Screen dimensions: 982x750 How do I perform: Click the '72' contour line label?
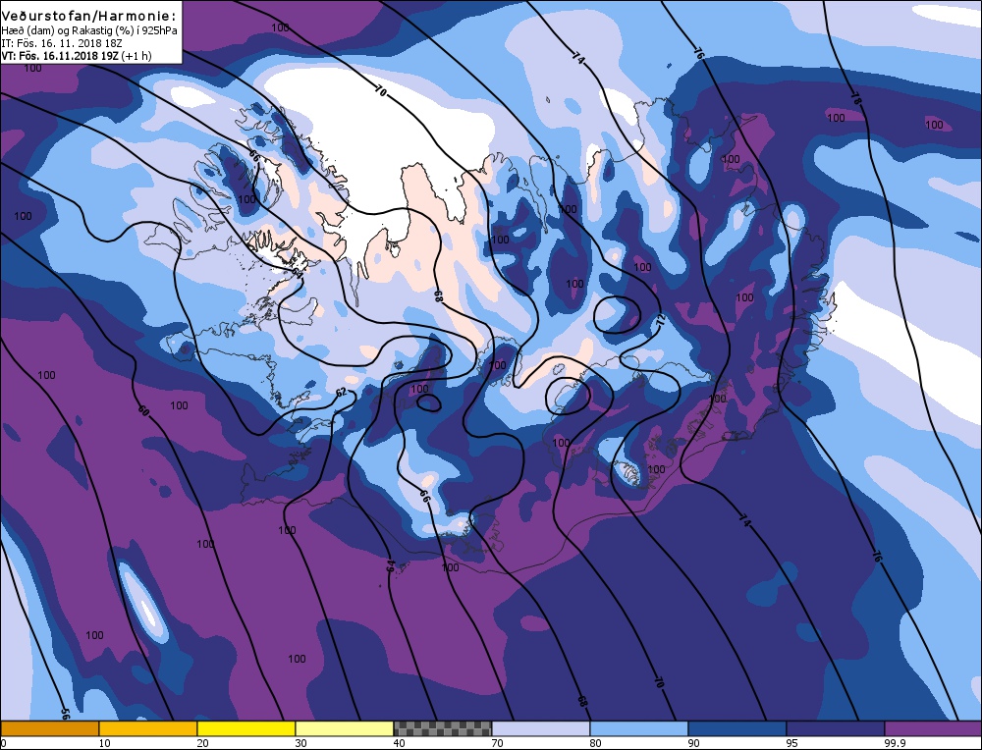661,320
